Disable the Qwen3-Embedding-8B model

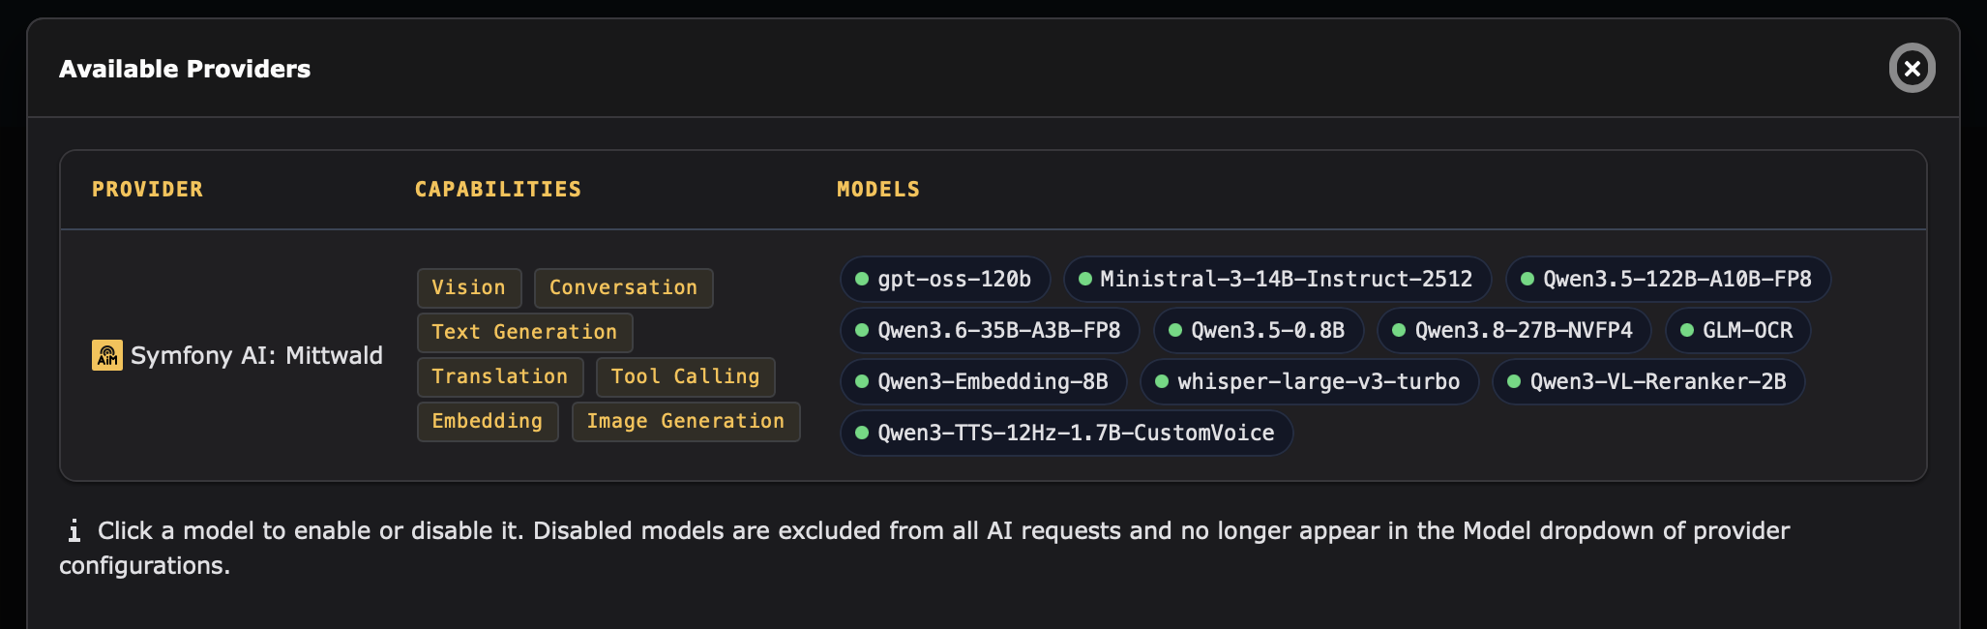[984, 382]
